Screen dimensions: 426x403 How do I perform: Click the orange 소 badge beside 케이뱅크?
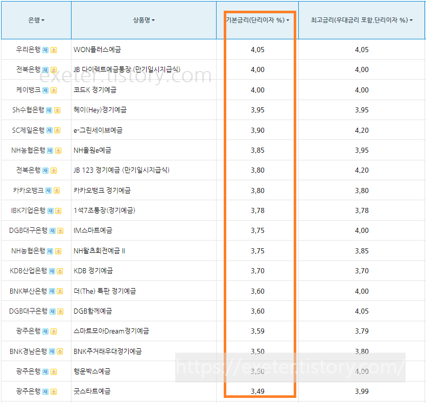54,90
